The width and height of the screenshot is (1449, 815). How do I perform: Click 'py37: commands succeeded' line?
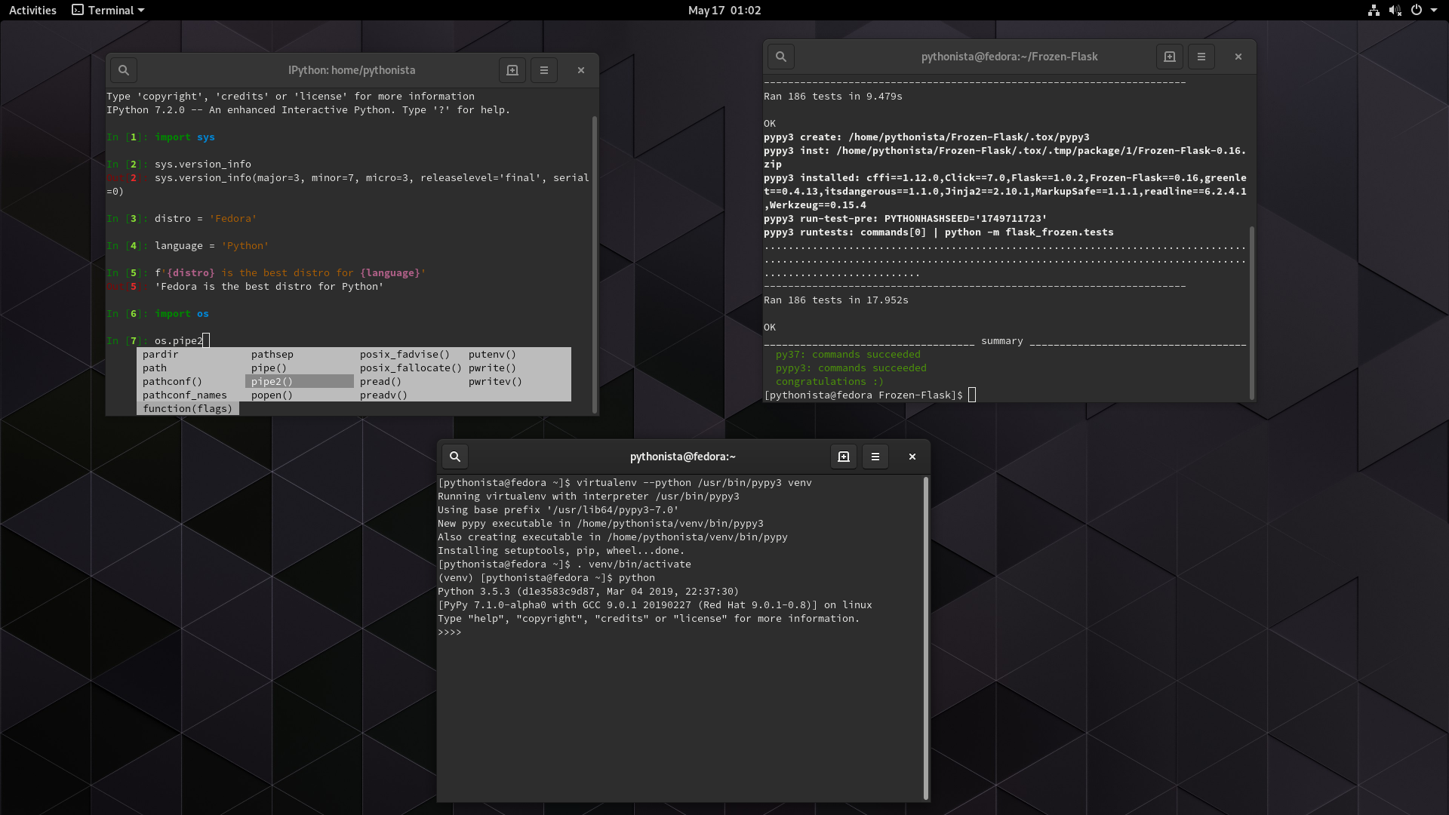point(848,354)
